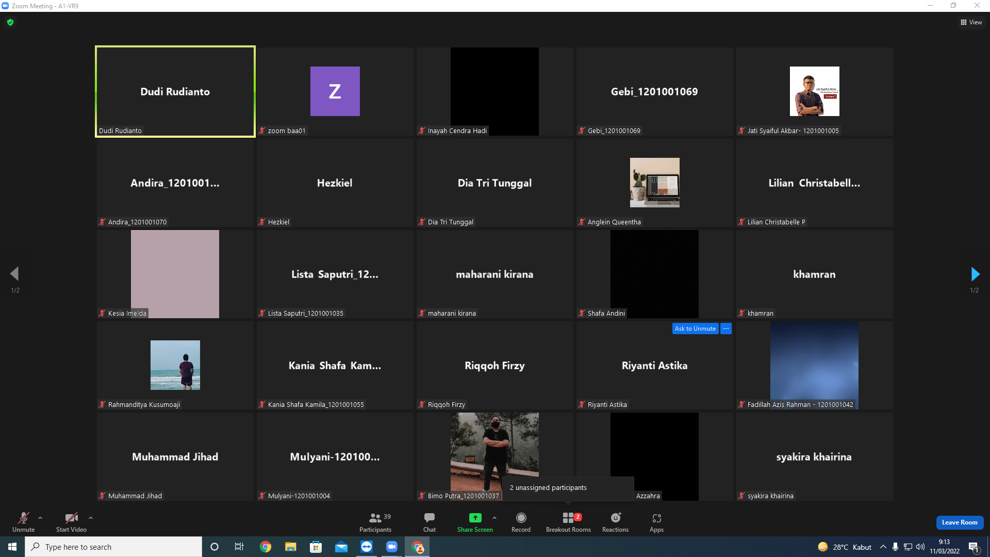This screenshot has height=557, width=990.
Task: Open the taskbar clock and date
Action: pos(945,547)
